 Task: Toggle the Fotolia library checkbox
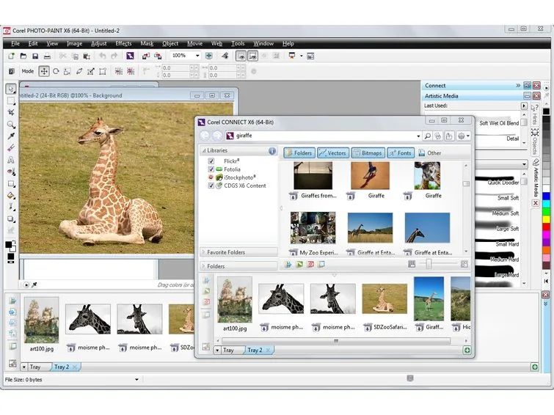coord(211,169)
